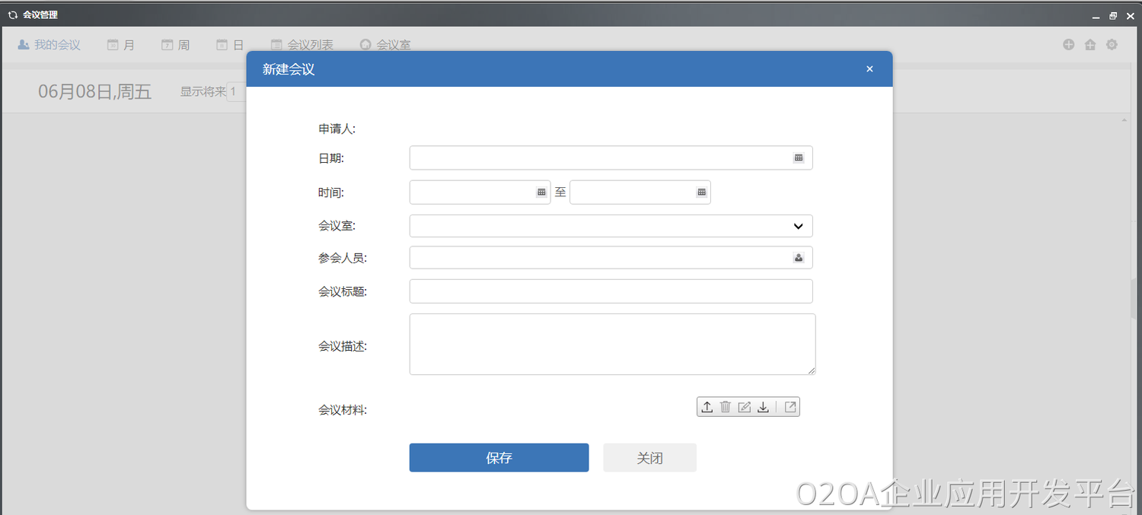This screenshot has height=515, width=1142.
Task: Click the open-in-new-window attachment icon
Action: point(790,407)
